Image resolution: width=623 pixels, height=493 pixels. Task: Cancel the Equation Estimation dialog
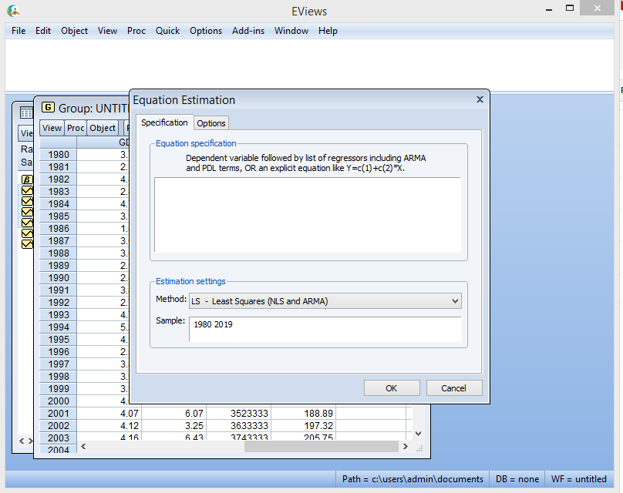click(453, 388)
